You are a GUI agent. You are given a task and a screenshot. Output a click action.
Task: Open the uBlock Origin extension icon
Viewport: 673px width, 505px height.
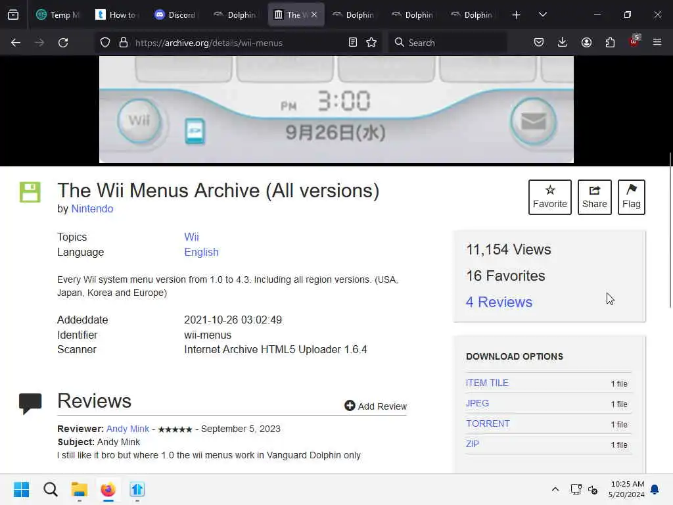click(634, 41)
